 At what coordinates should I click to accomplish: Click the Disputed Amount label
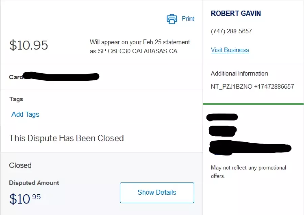(34, 183)
